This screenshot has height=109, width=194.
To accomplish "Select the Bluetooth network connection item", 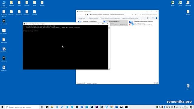I will click(141, 23).
